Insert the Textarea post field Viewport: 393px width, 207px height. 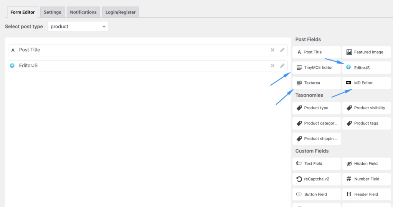[x=316, y=83]
